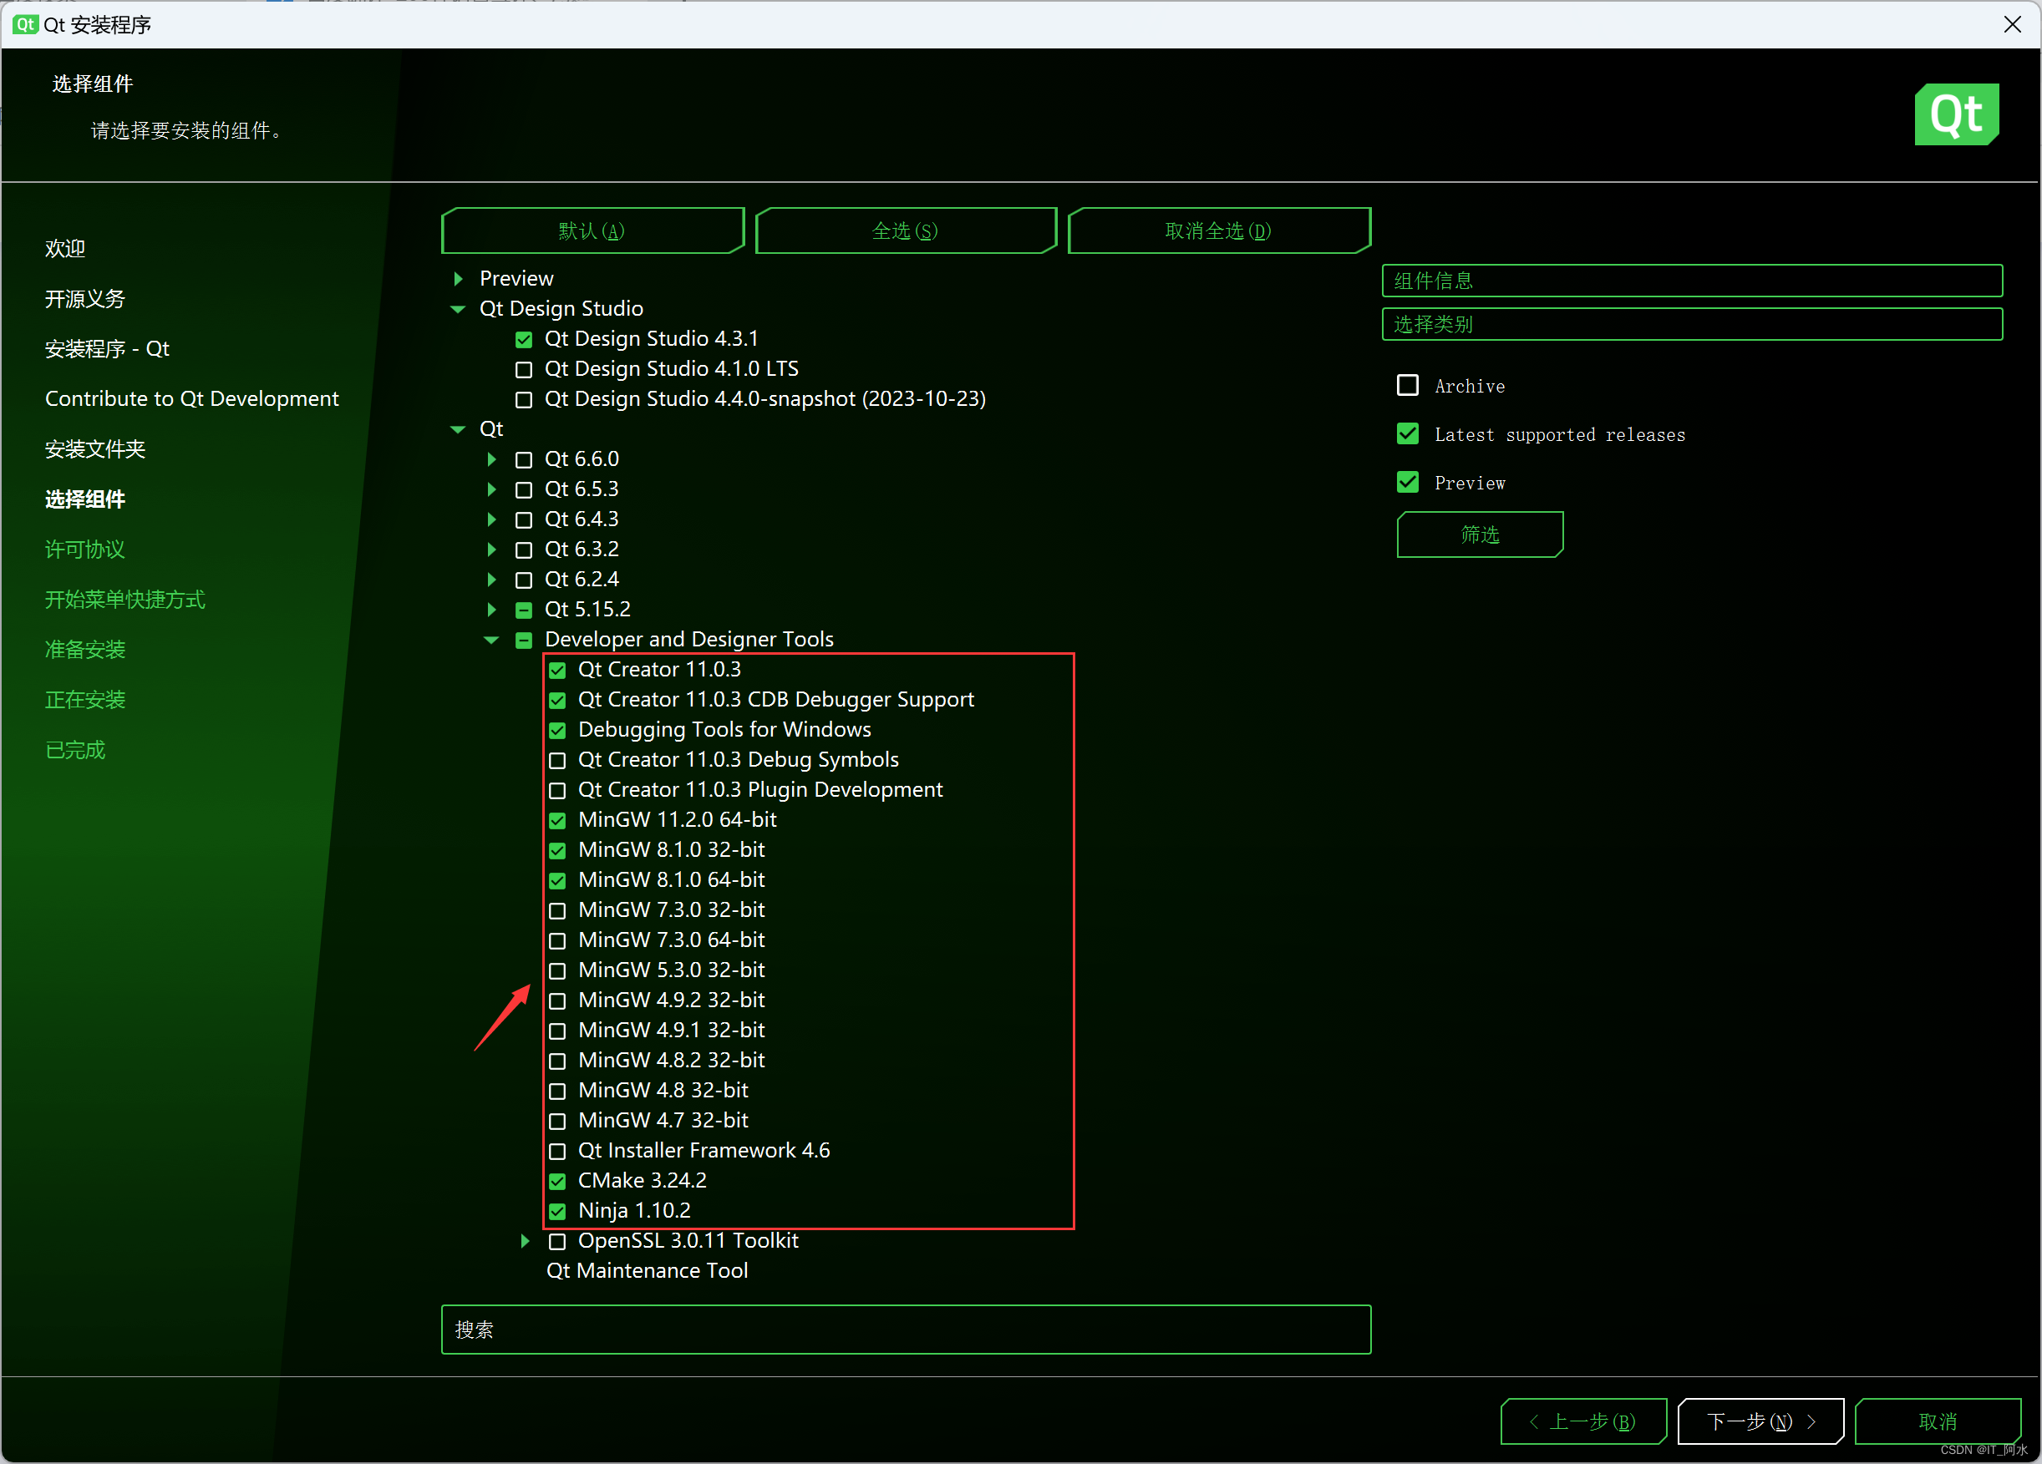The image size is (2042, 1464).
Task: Collapse the Qt Design Studio node
Action: [x=457, y=310]
